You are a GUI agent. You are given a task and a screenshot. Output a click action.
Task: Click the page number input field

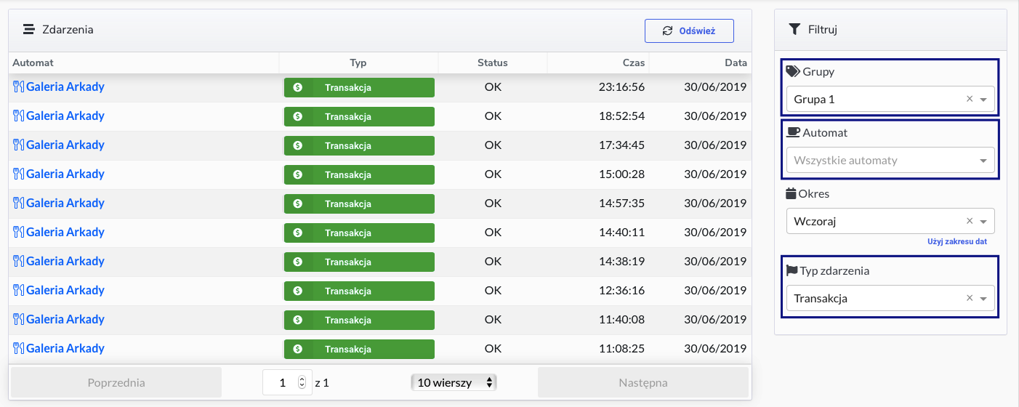286,382
